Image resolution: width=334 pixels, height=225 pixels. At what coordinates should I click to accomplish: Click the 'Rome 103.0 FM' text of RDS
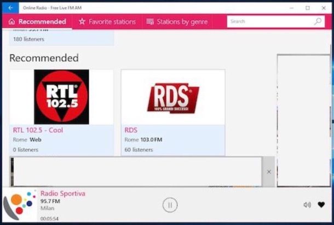143,140
